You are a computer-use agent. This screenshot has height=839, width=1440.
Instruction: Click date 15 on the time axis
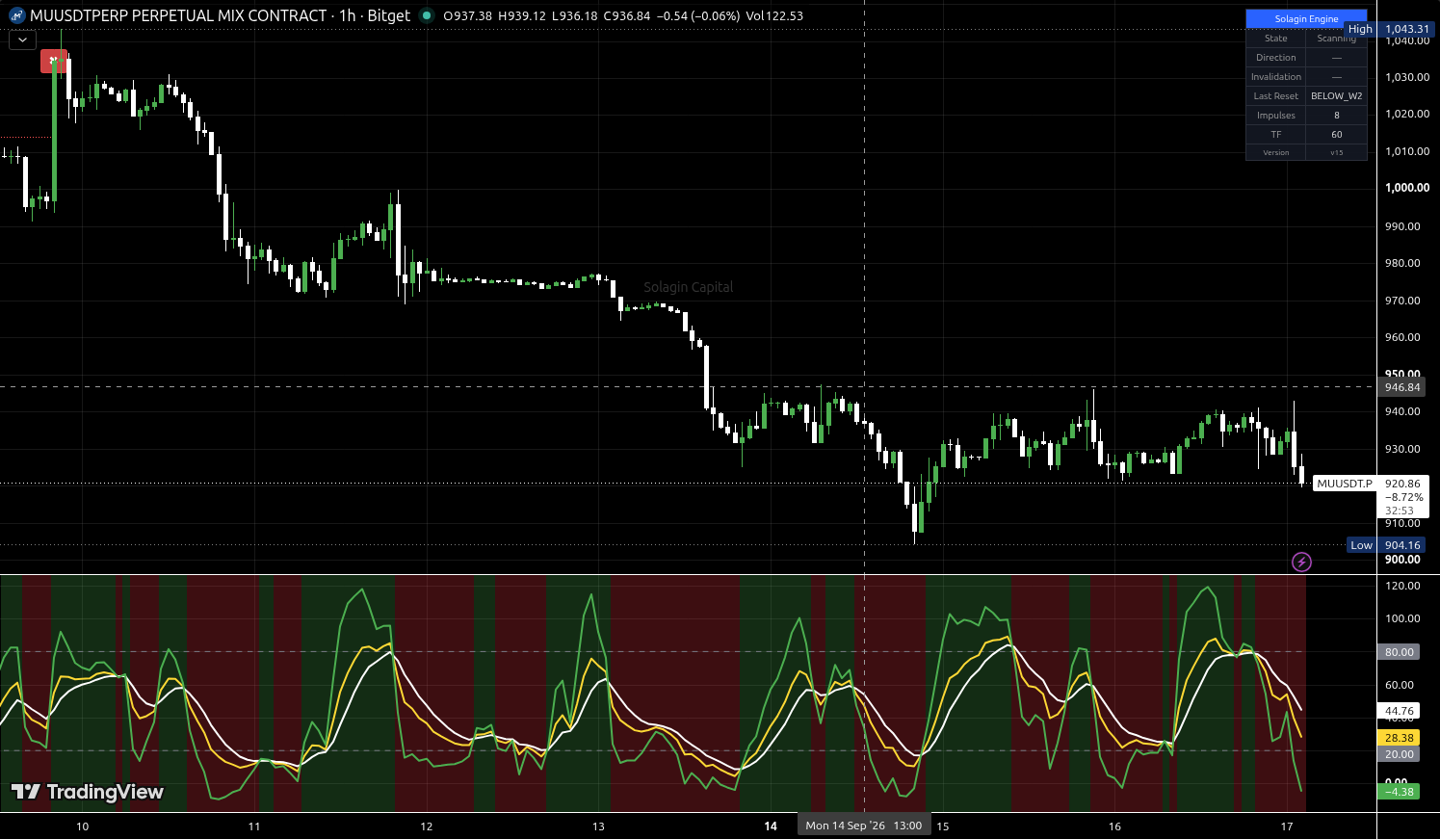point(943,826)
